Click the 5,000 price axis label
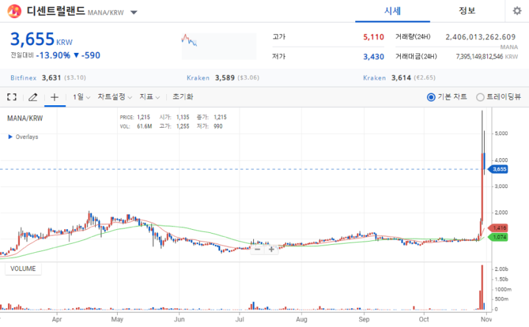This screenshot has width=529, height=327. click(x=501, y=134)
